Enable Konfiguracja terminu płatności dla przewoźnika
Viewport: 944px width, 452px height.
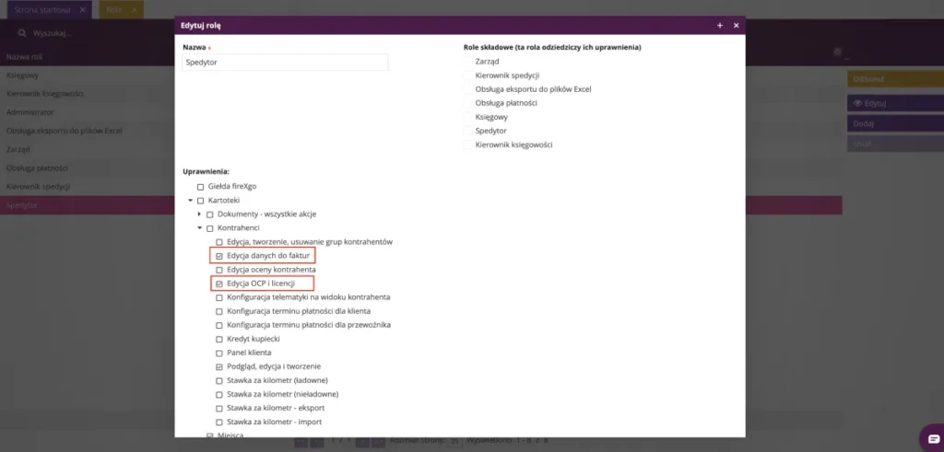pos(219,325)
